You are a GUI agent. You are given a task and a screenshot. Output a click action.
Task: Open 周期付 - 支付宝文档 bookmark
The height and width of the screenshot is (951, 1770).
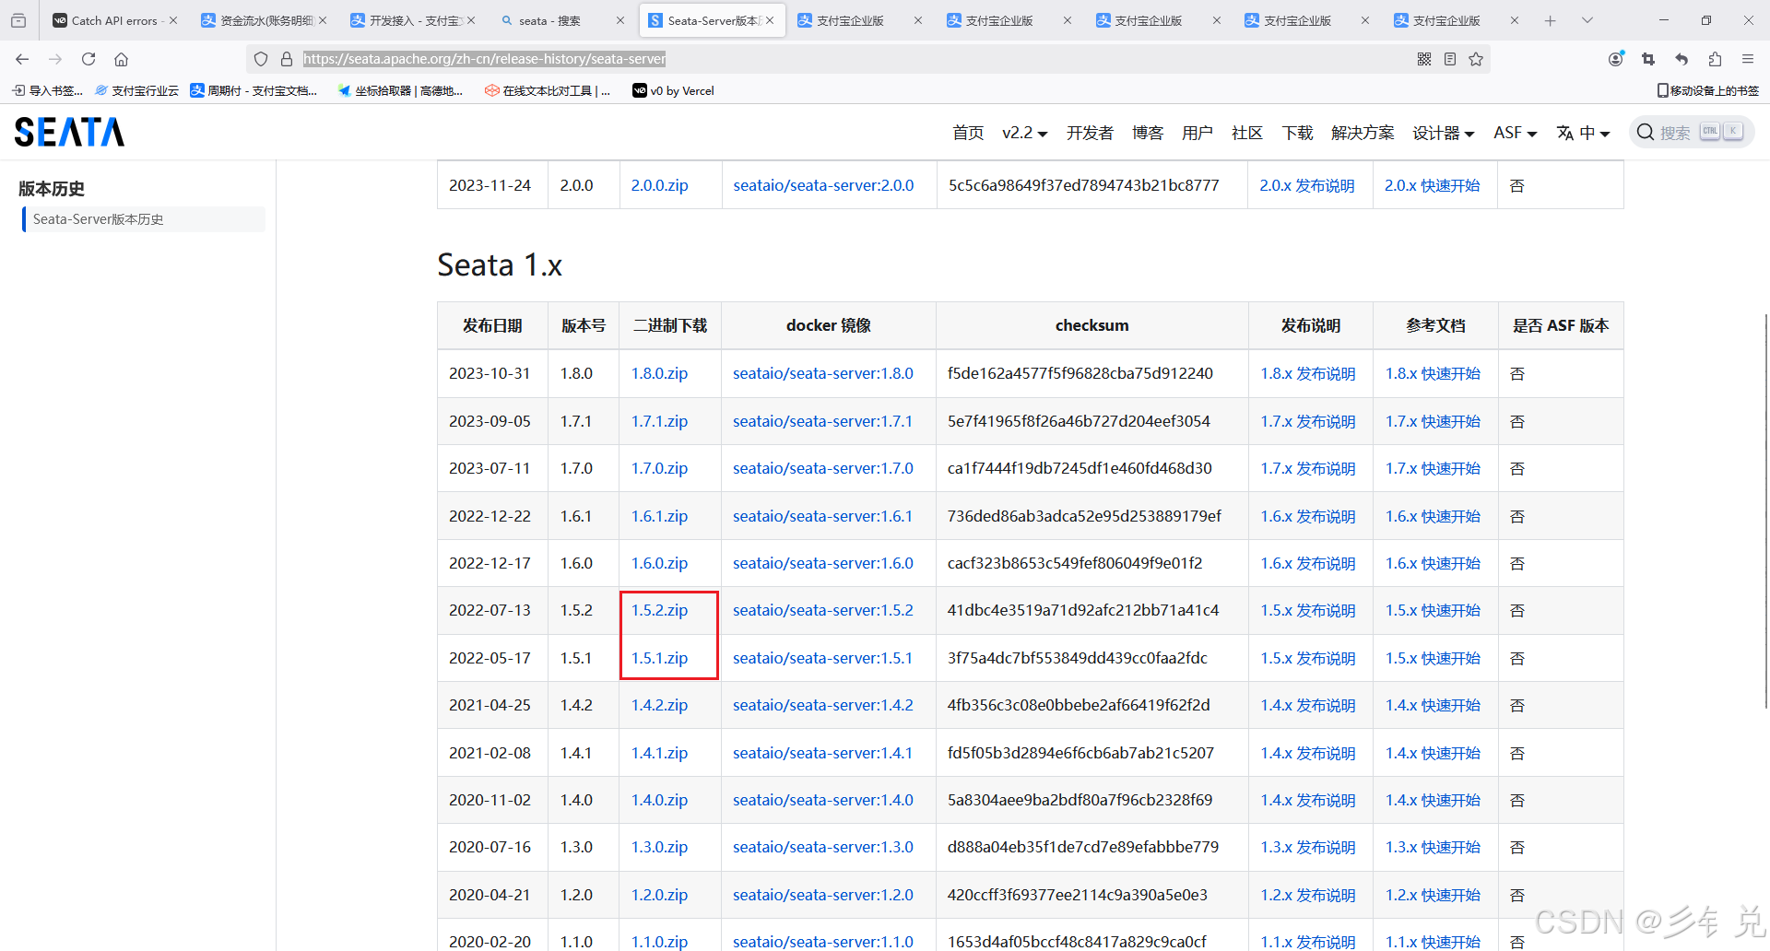tap(254, 90)
